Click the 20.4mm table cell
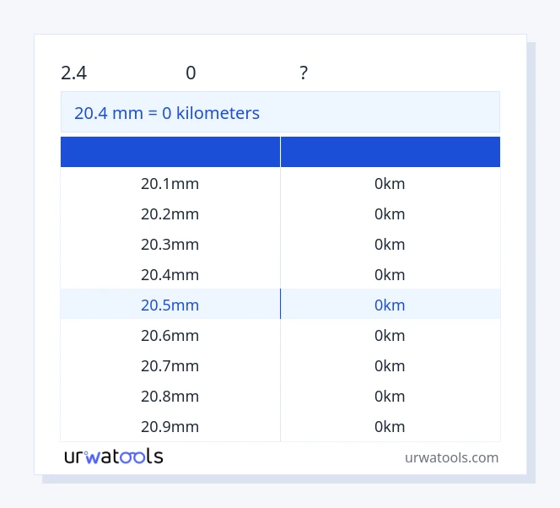Viewport: 560px width, 508px height. point(170,274)
